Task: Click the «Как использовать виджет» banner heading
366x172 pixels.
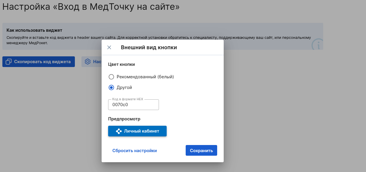Action: point(34,30)
